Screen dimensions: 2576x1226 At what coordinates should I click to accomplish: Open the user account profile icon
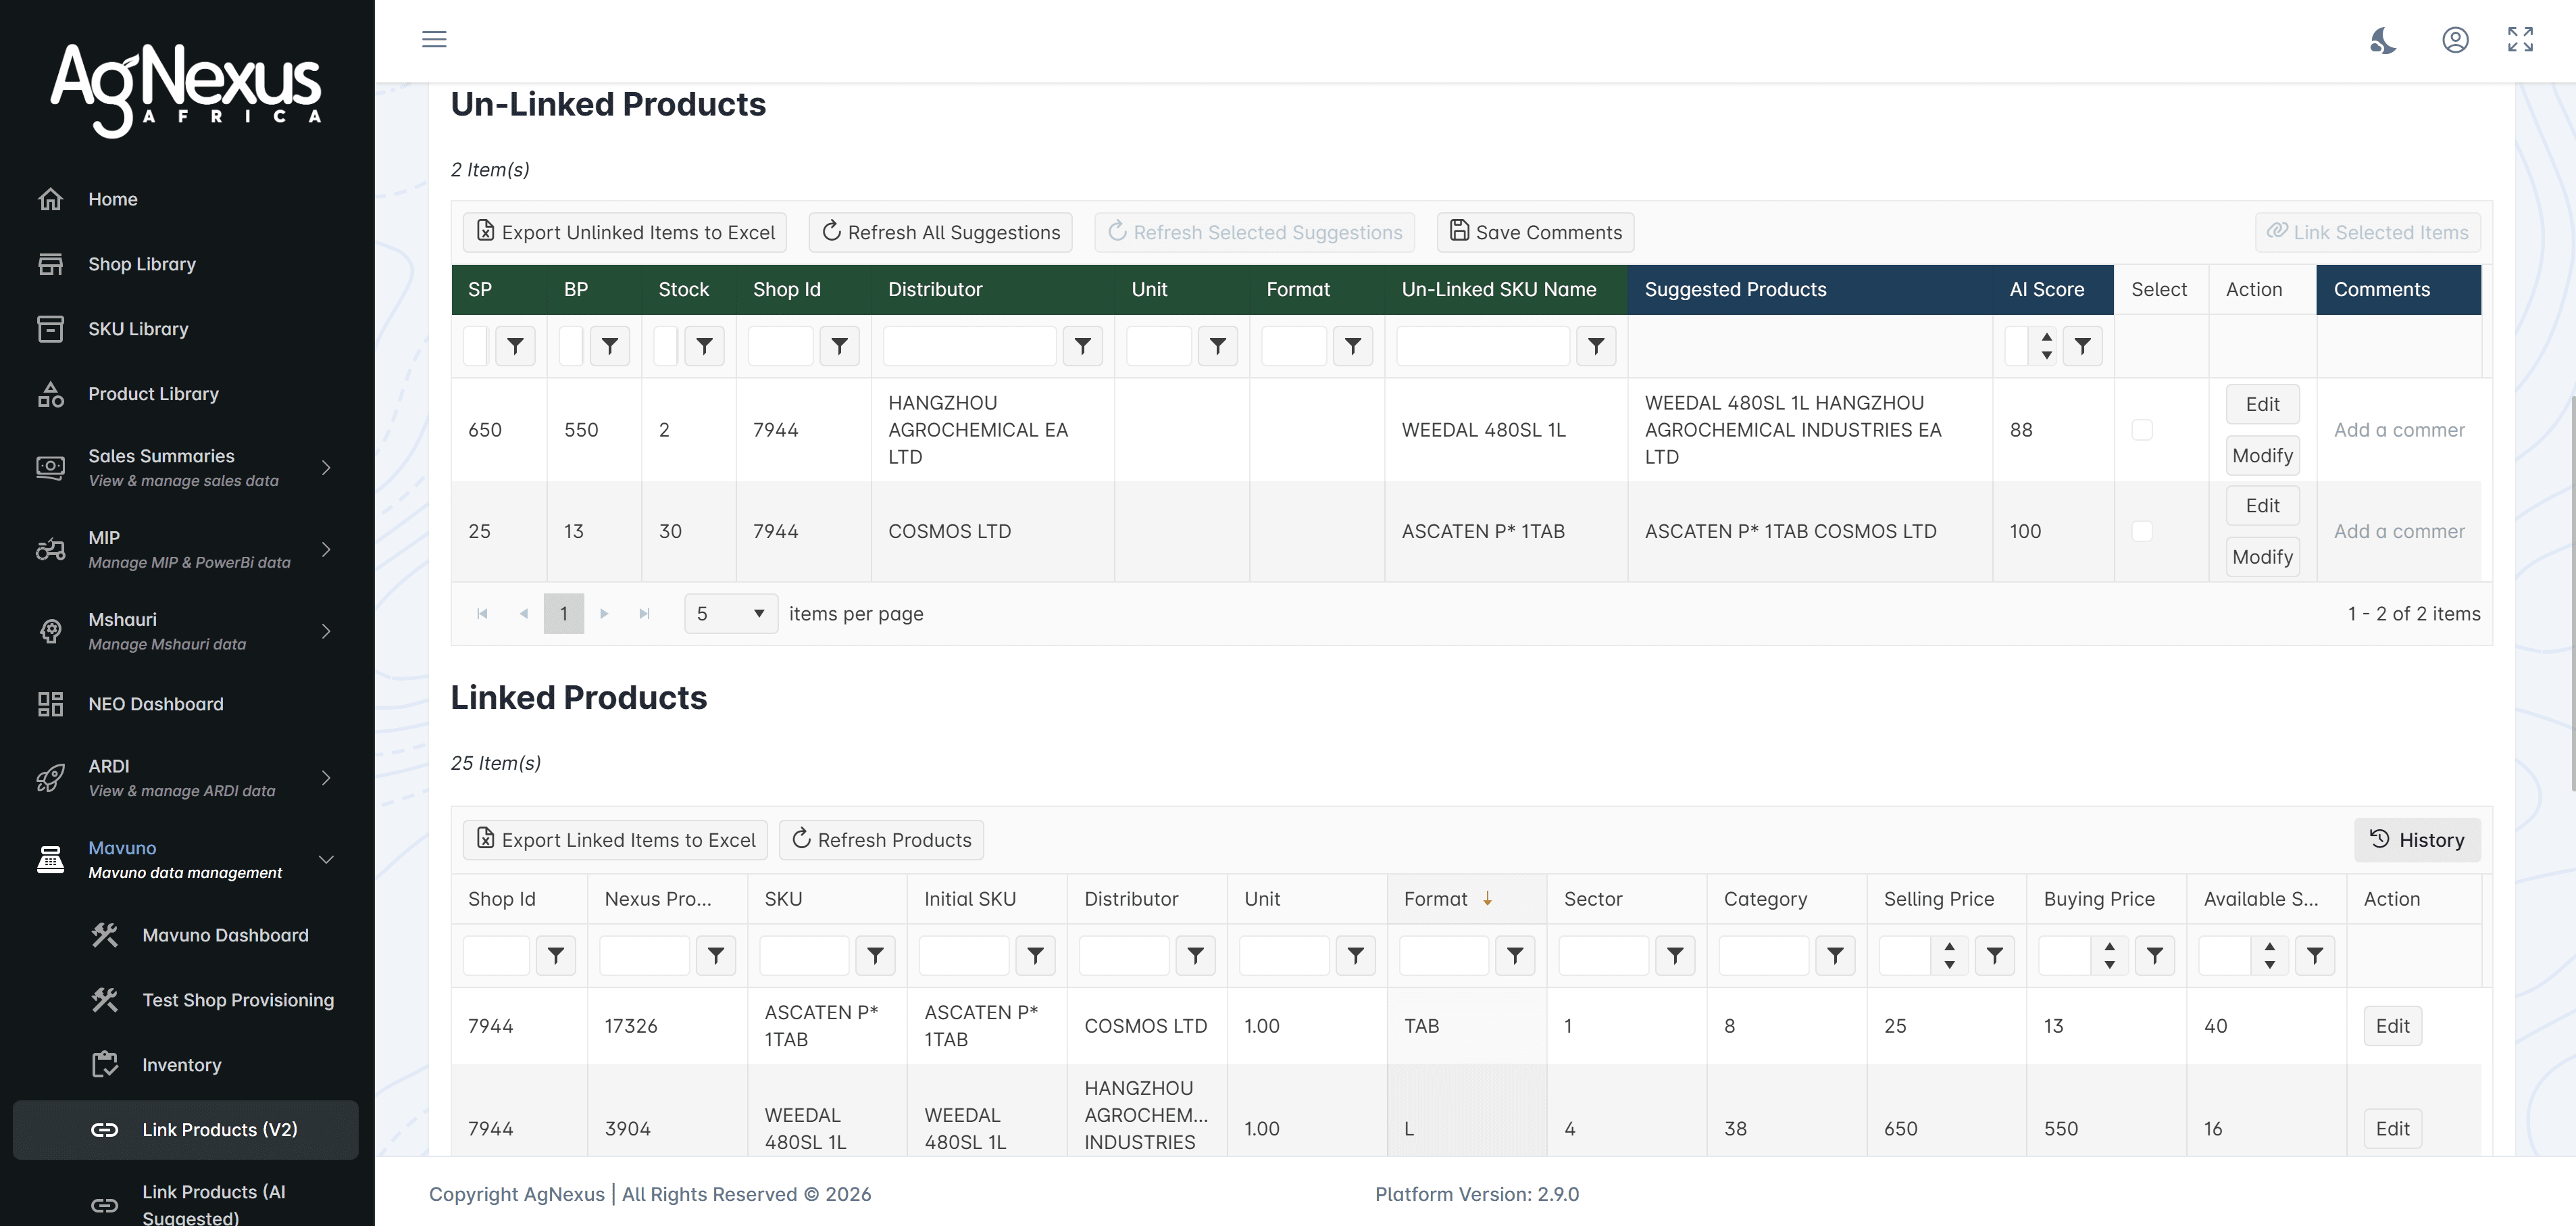pos(2455,40)
